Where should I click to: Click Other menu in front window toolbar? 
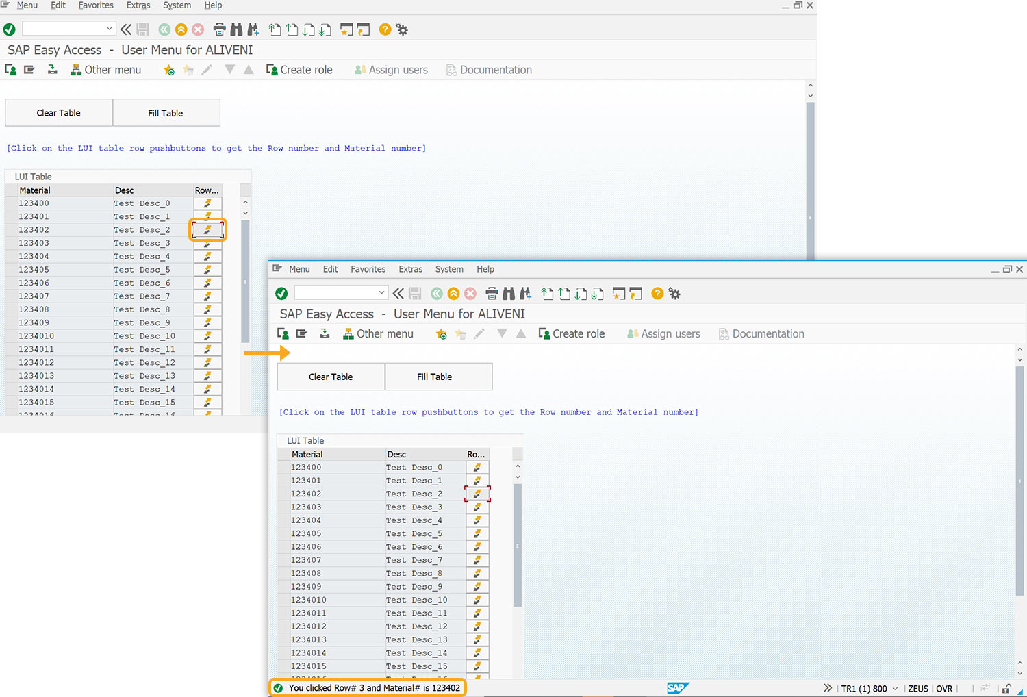pos(378,334)
